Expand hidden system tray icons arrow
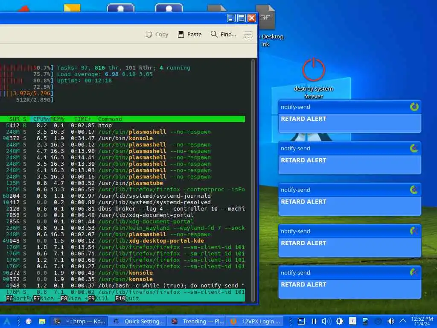The width and height of the screenshot is (437, 328). [403, 321]
